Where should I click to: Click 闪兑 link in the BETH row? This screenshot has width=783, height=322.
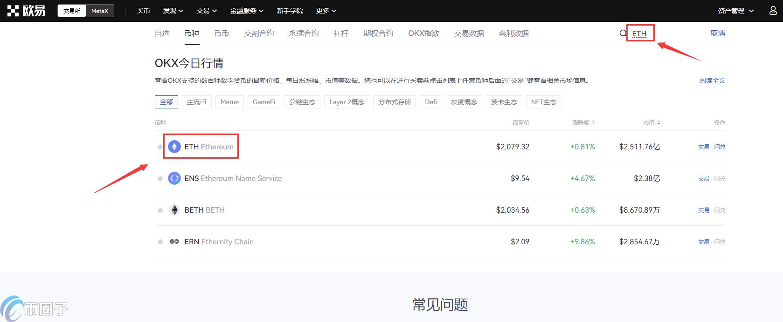pyautogui.click(x=720, y=210)
